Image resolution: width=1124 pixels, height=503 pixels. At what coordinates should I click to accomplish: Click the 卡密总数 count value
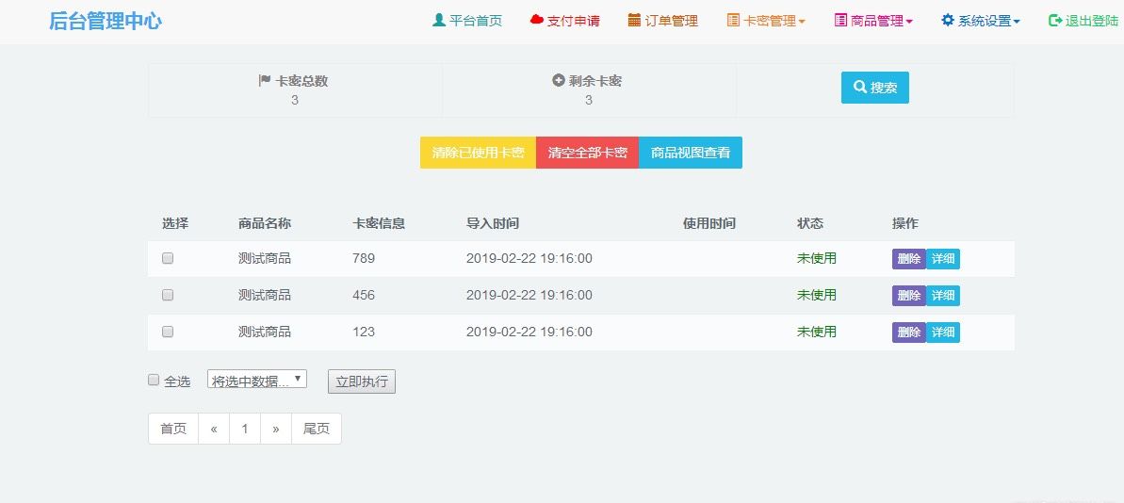(295, 100)
